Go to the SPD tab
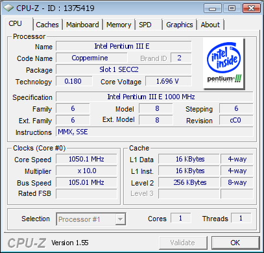This screenshot has height=253, width=264. click(145, 25)
